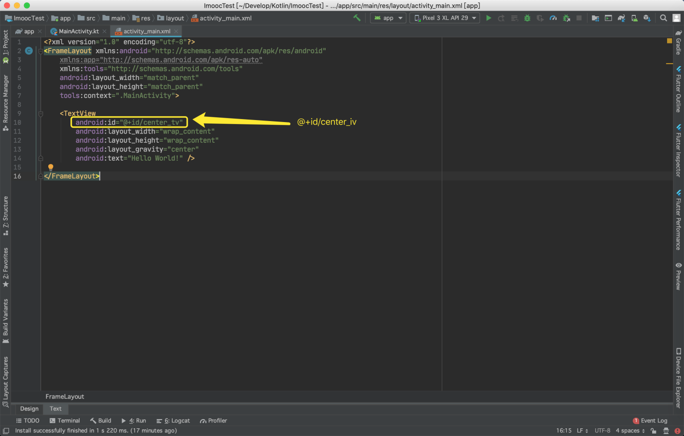Open the 1: Project tool window
684x436 pixels.
coord(6,47)
